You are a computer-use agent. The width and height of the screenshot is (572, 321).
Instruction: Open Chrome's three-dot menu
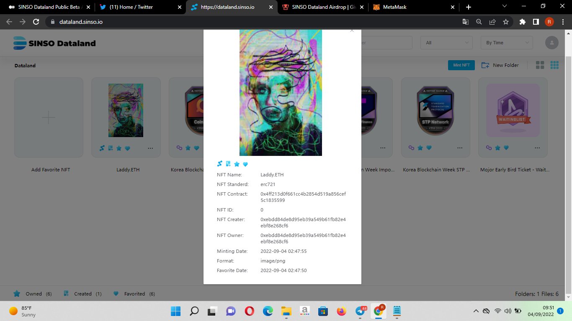point(563,22)
